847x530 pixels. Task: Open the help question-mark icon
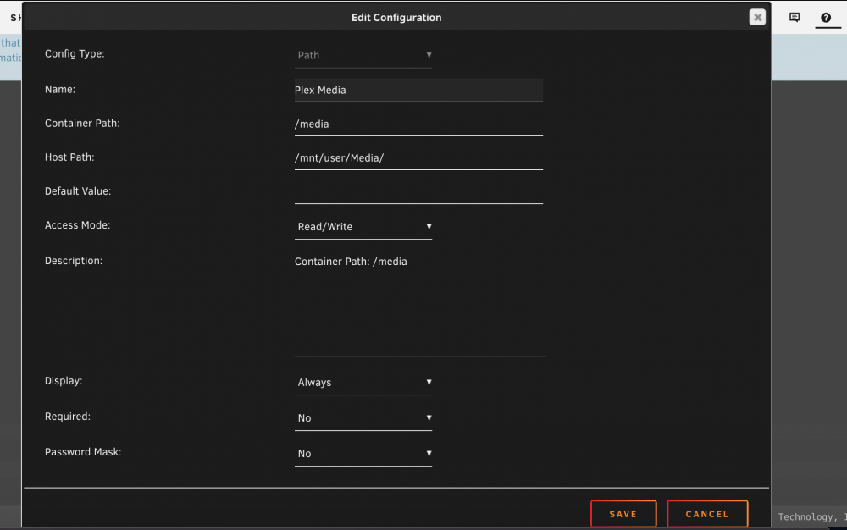pos(825,18)
